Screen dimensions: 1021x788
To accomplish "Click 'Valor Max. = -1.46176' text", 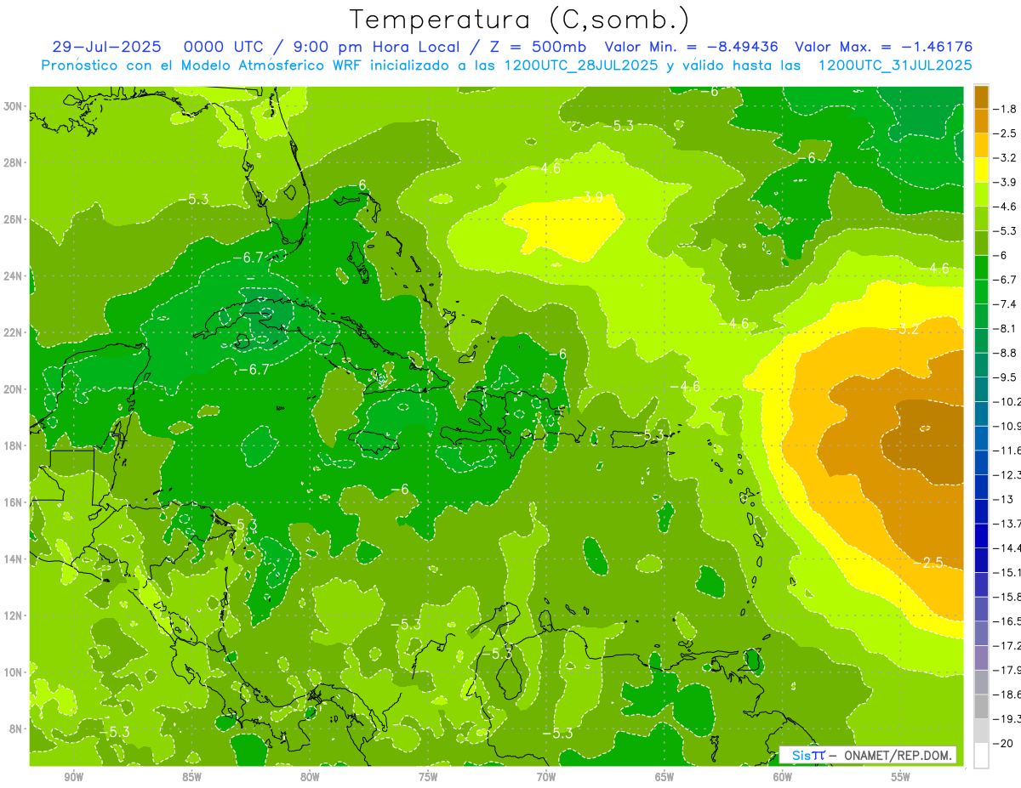I will coord(883,47).
